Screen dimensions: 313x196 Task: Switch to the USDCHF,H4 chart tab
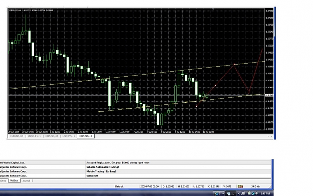click(34, 136)
